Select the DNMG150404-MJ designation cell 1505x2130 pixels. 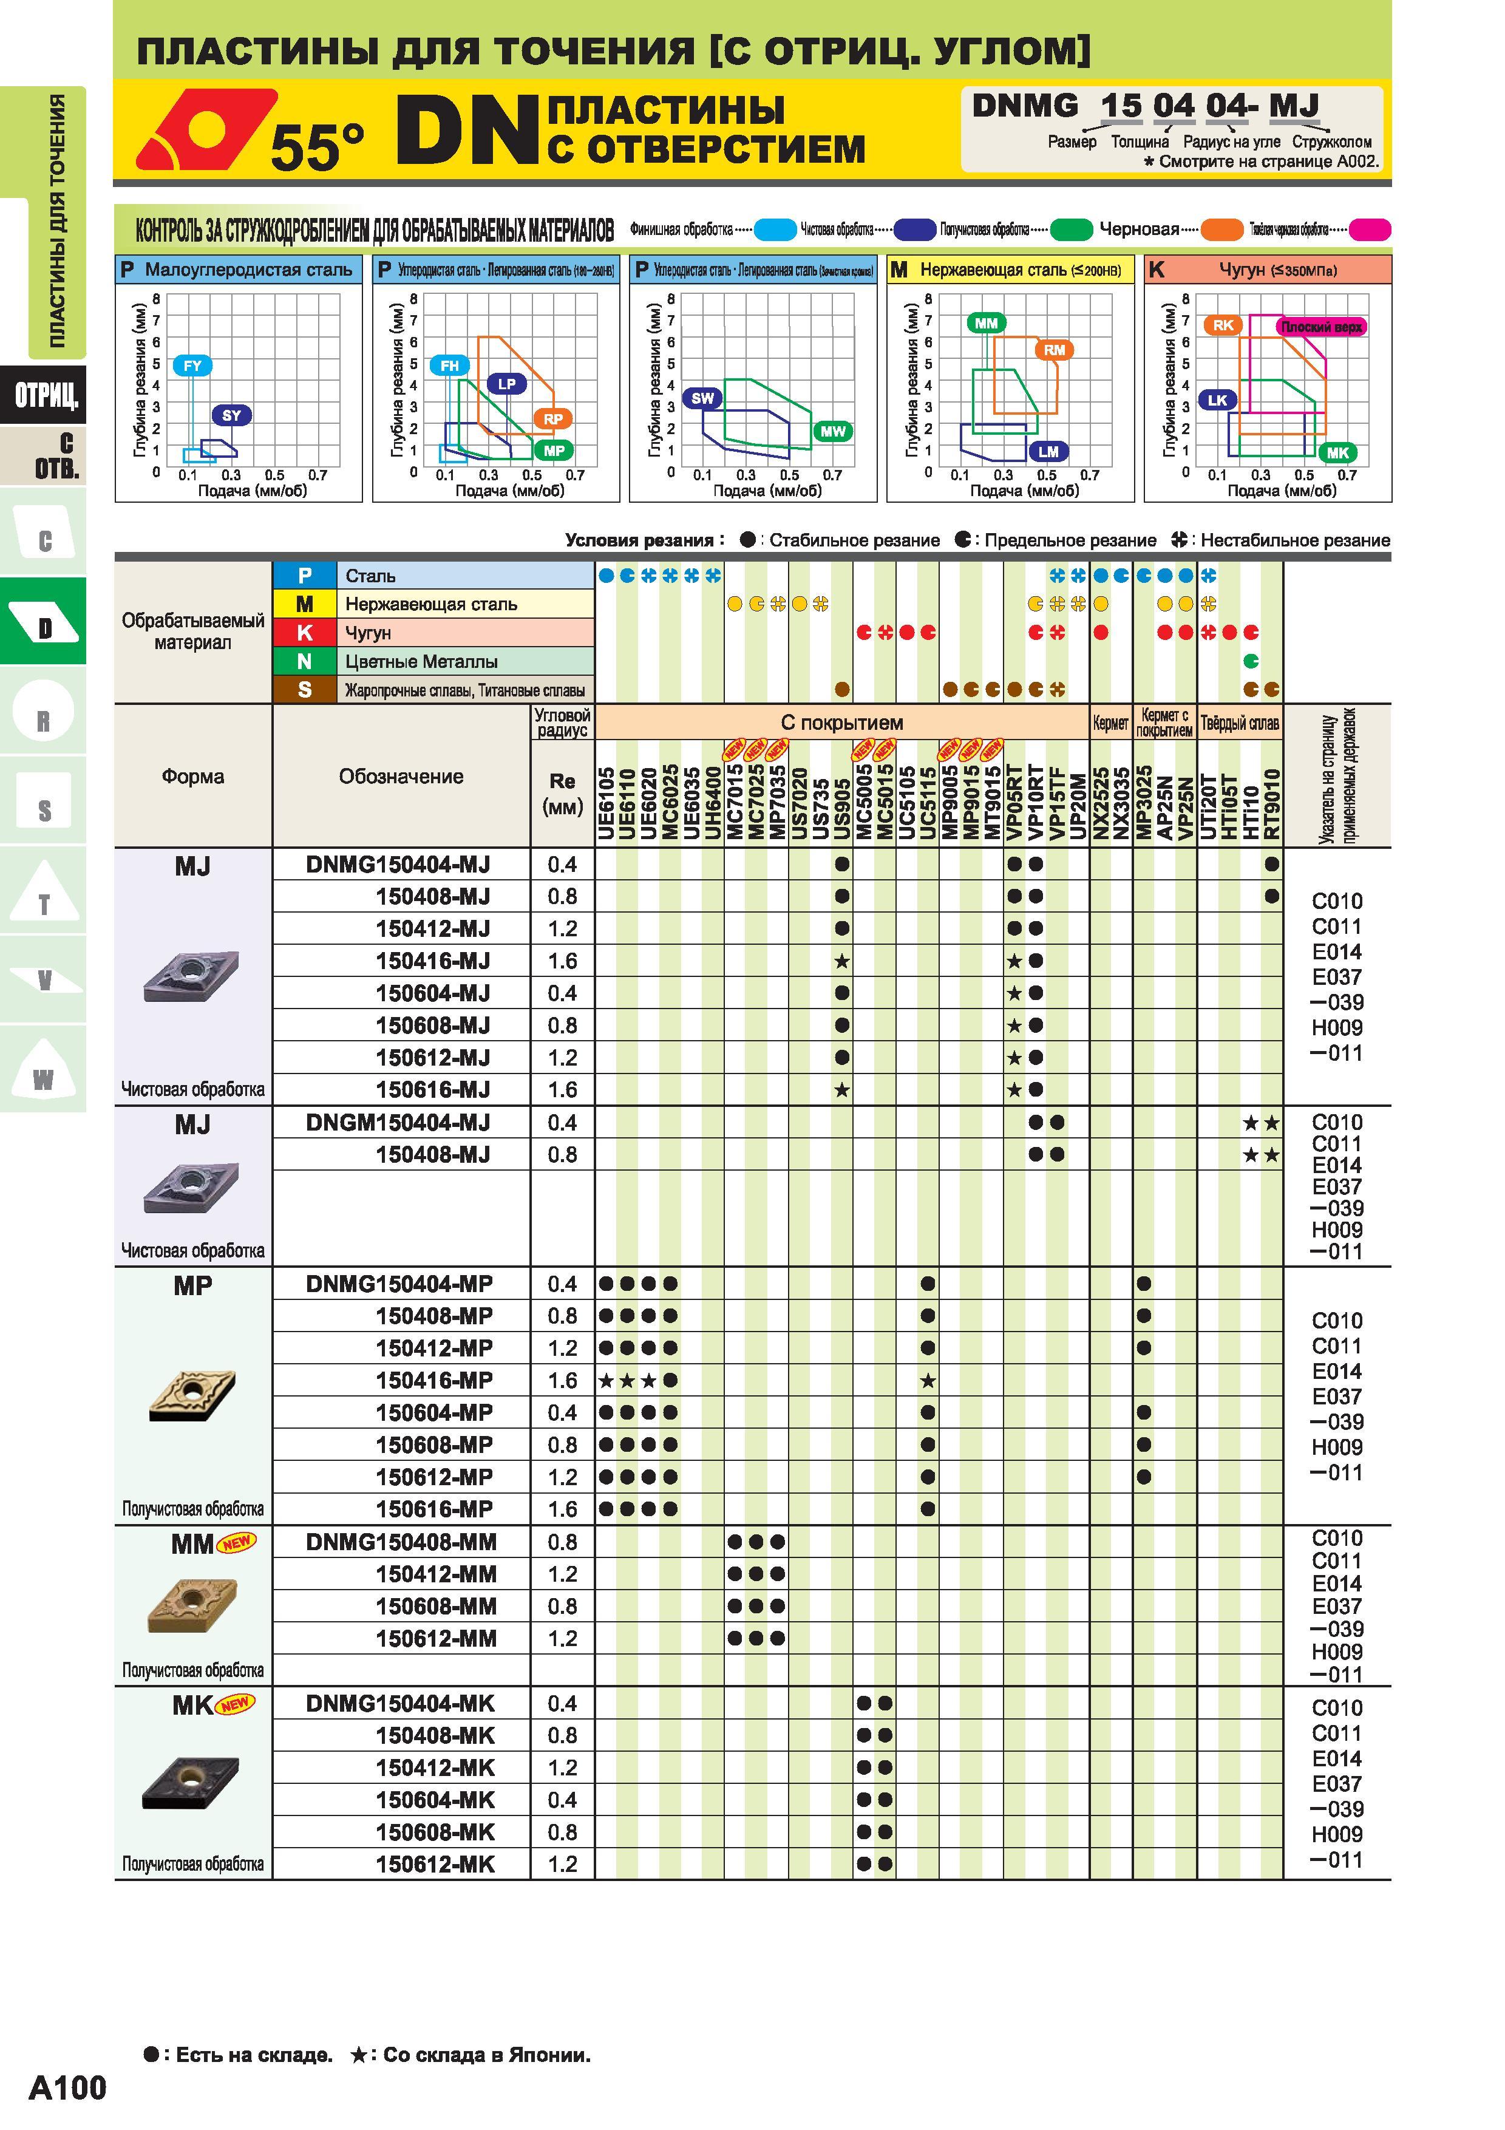(401, 865)
